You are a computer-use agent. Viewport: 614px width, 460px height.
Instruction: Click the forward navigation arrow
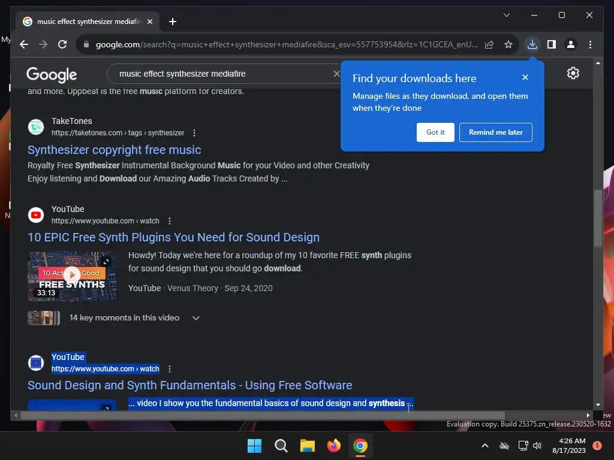[x=43, y=44]
